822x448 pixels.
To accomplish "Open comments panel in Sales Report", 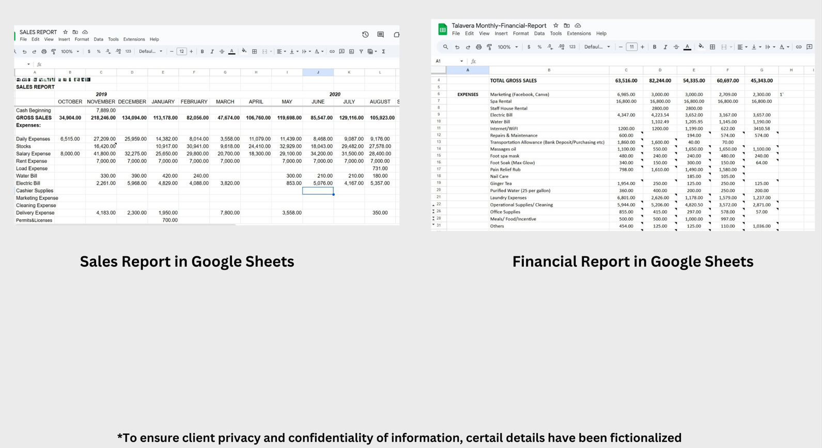I will tap(380, 35).
